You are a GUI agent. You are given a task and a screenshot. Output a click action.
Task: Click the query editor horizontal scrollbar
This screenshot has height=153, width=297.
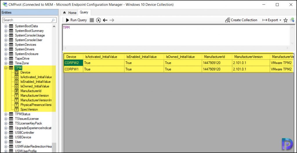pos(176,48)
